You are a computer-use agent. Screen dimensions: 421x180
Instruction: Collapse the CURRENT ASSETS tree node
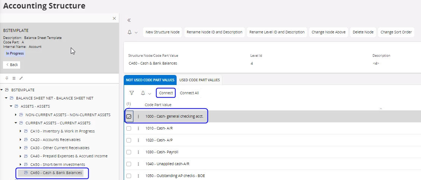tap(16, 123)
